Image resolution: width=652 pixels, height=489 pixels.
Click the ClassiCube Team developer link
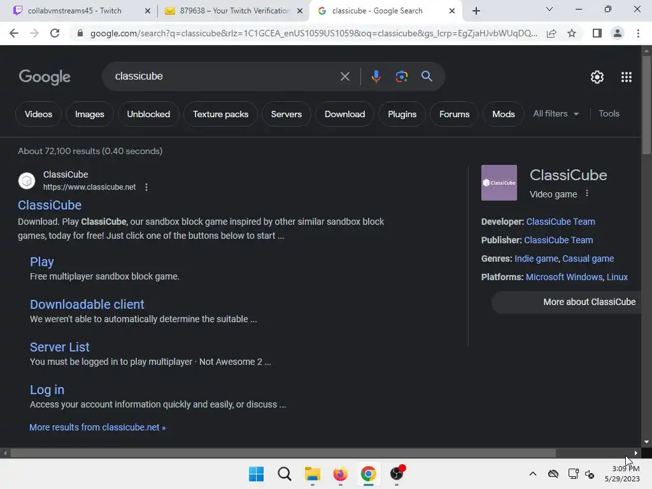[x=560, y=222]
